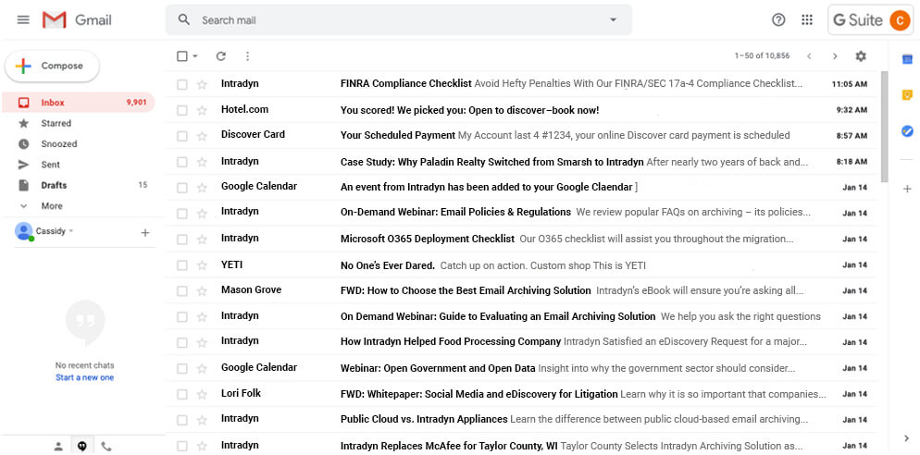Viewport: 920px width, 455px height.
Task: Click the 1–50 of 10,856 counter
Action: 762,56
